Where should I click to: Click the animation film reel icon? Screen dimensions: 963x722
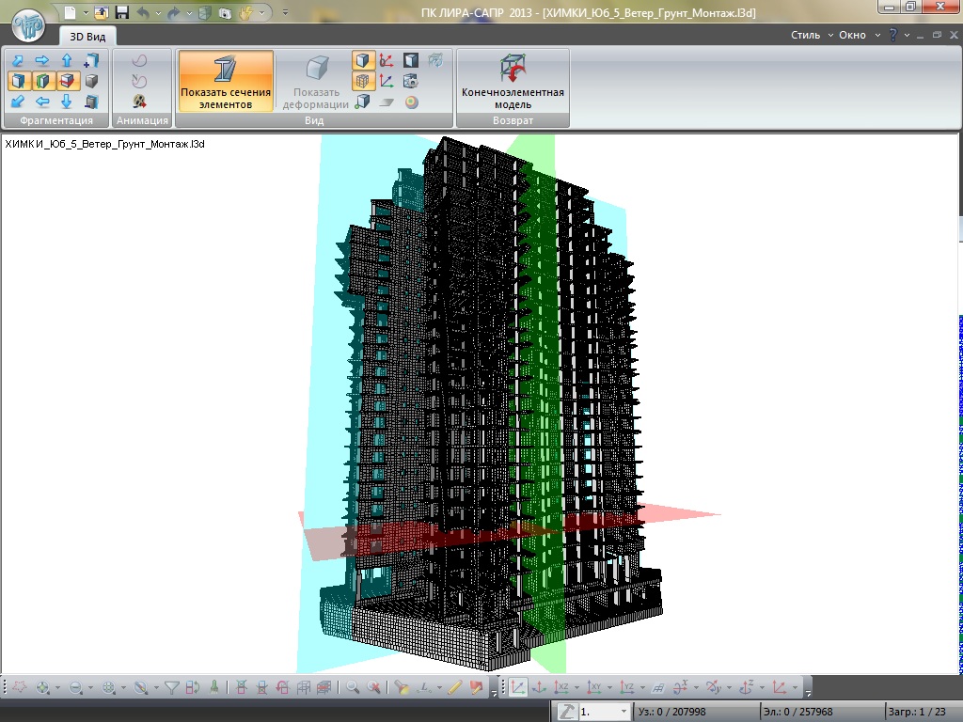pyautogui.click(x=139, y=102)
